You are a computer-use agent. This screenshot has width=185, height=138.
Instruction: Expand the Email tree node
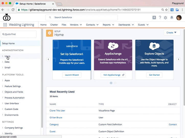[x=3, y=67]
